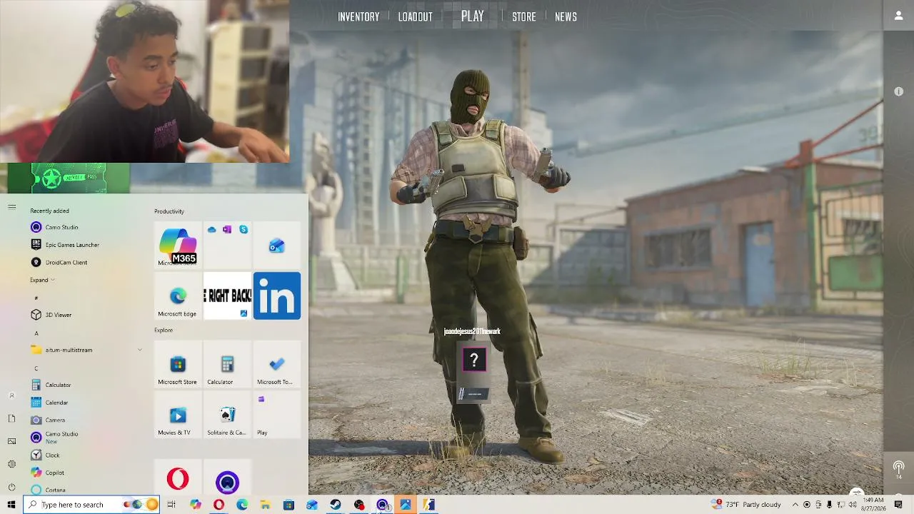The height and width of the screenshot is (514, 914).
Task: Select the Play tab
Action: pyautogui.click(x=472, y=16)
